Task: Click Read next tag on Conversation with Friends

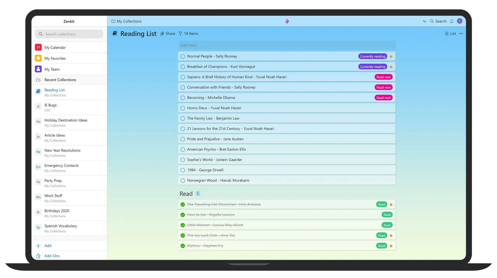Action: pos(383,87)
